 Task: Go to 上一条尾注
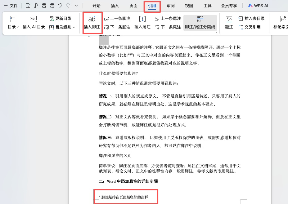(x=168, y=19)
